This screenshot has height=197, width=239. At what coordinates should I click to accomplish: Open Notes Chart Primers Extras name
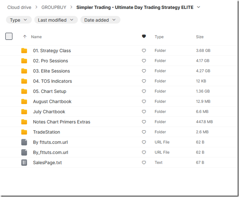coord(62,122)
